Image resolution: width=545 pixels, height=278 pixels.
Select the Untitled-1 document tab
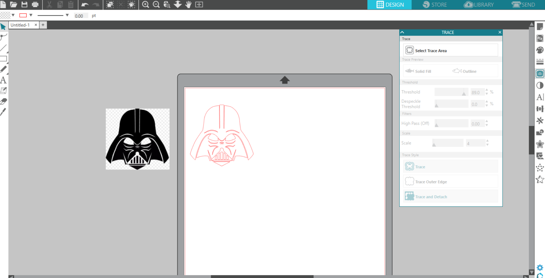[x=20, y=25]
